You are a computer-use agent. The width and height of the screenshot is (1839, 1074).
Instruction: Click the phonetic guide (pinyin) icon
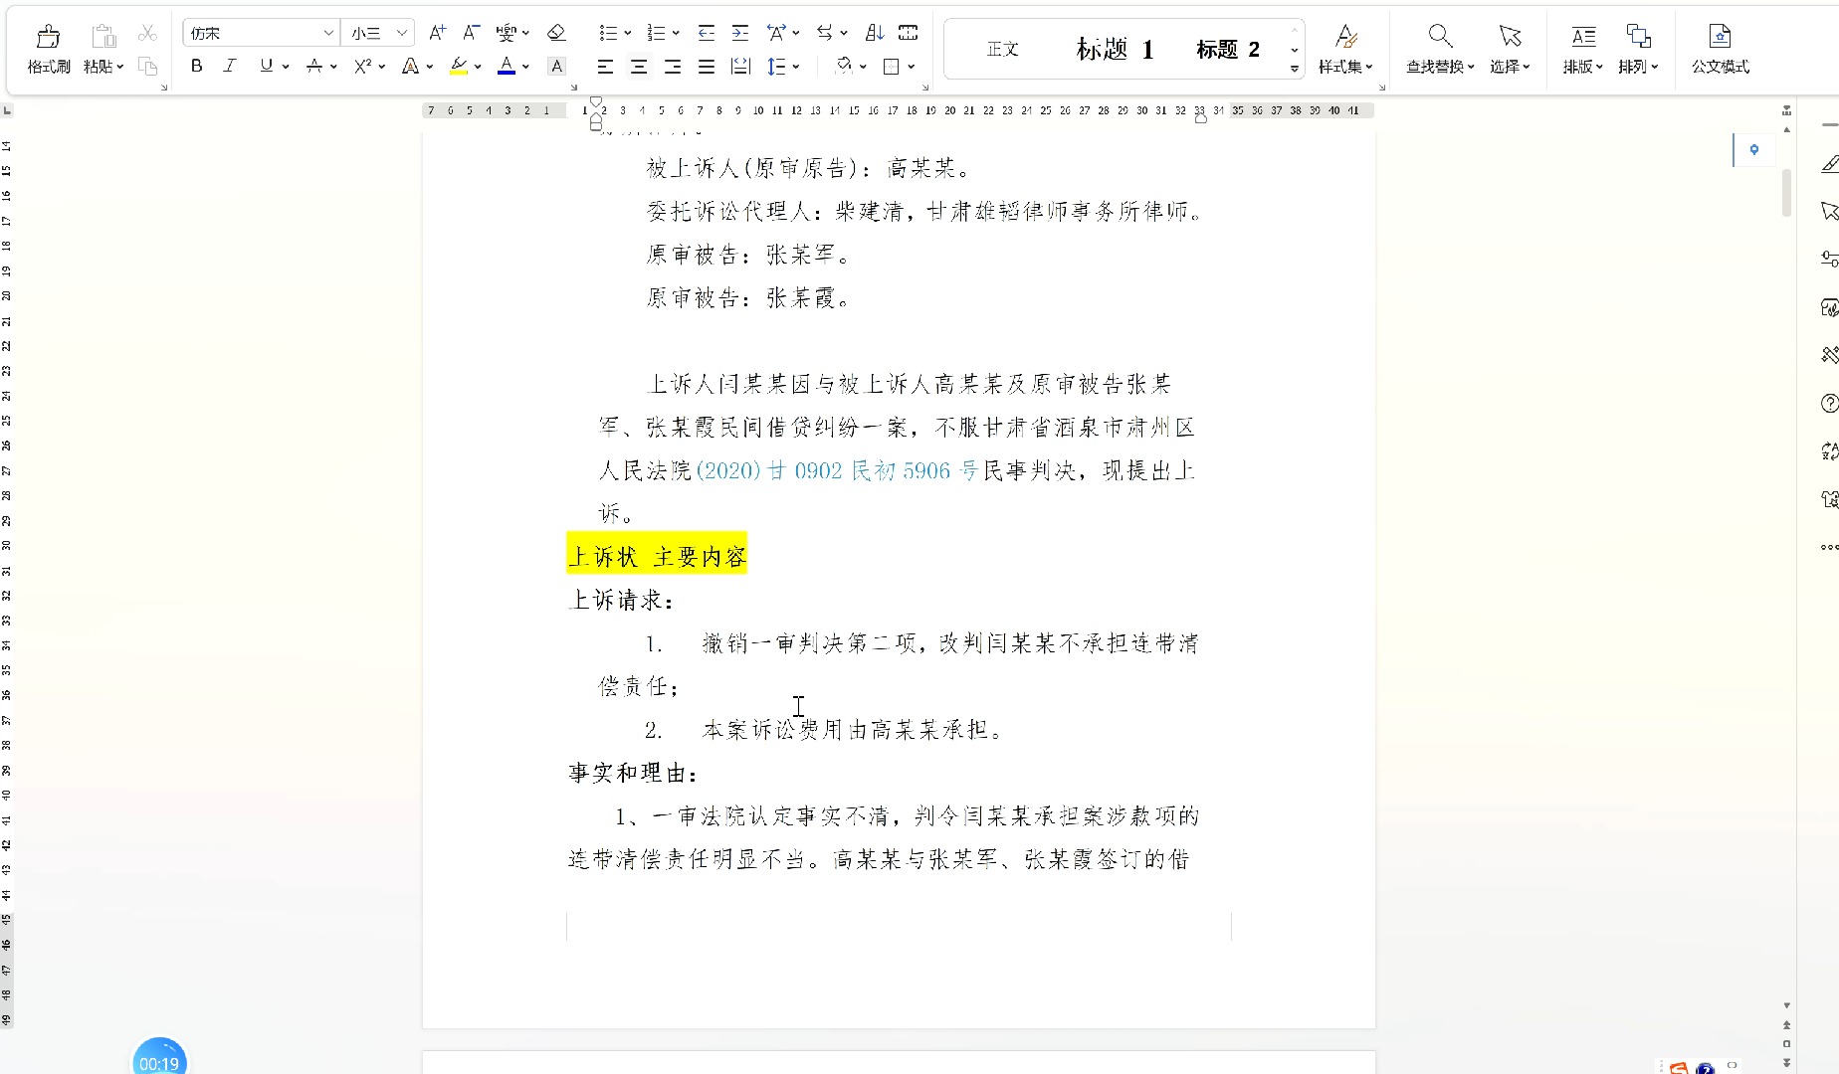pos(507,33)
